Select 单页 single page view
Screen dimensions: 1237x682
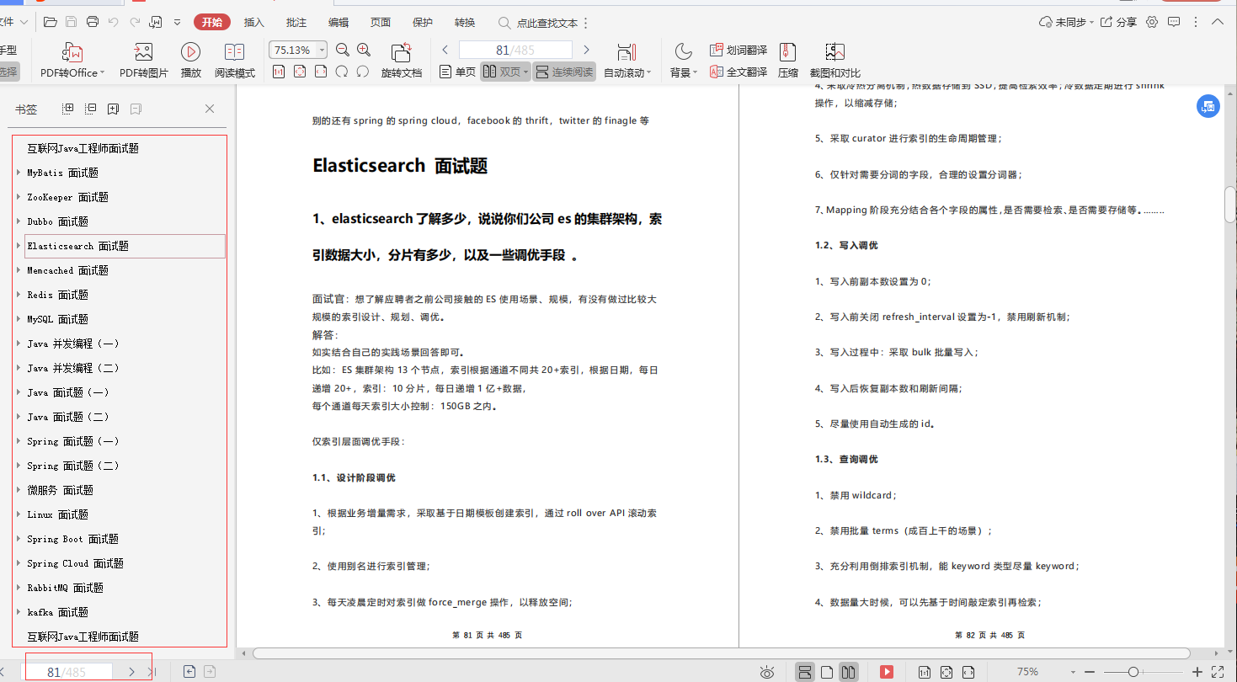click(x=458, y=72)
